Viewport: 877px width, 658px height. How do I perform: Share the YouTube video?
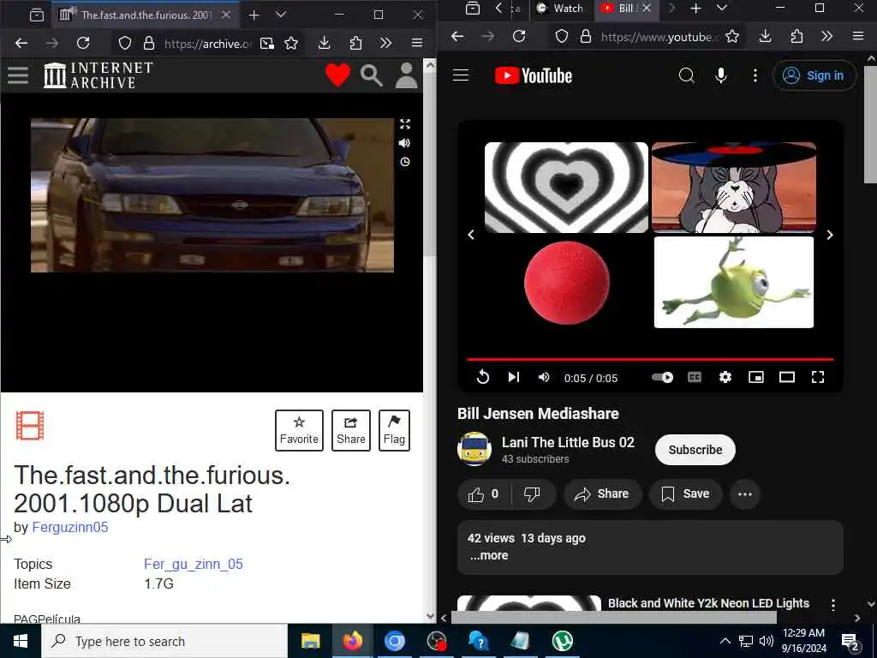[x=602, y=494]
